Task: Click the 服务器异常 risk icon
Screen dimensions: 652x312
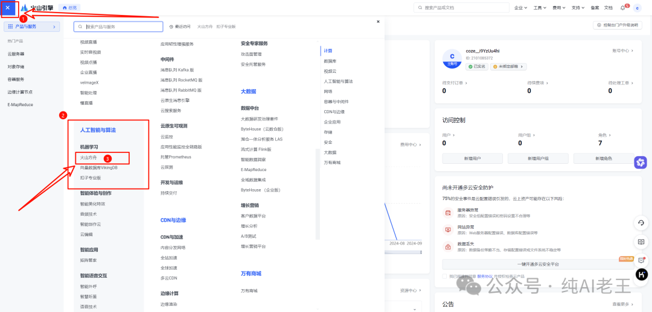Action: (448, 213)
